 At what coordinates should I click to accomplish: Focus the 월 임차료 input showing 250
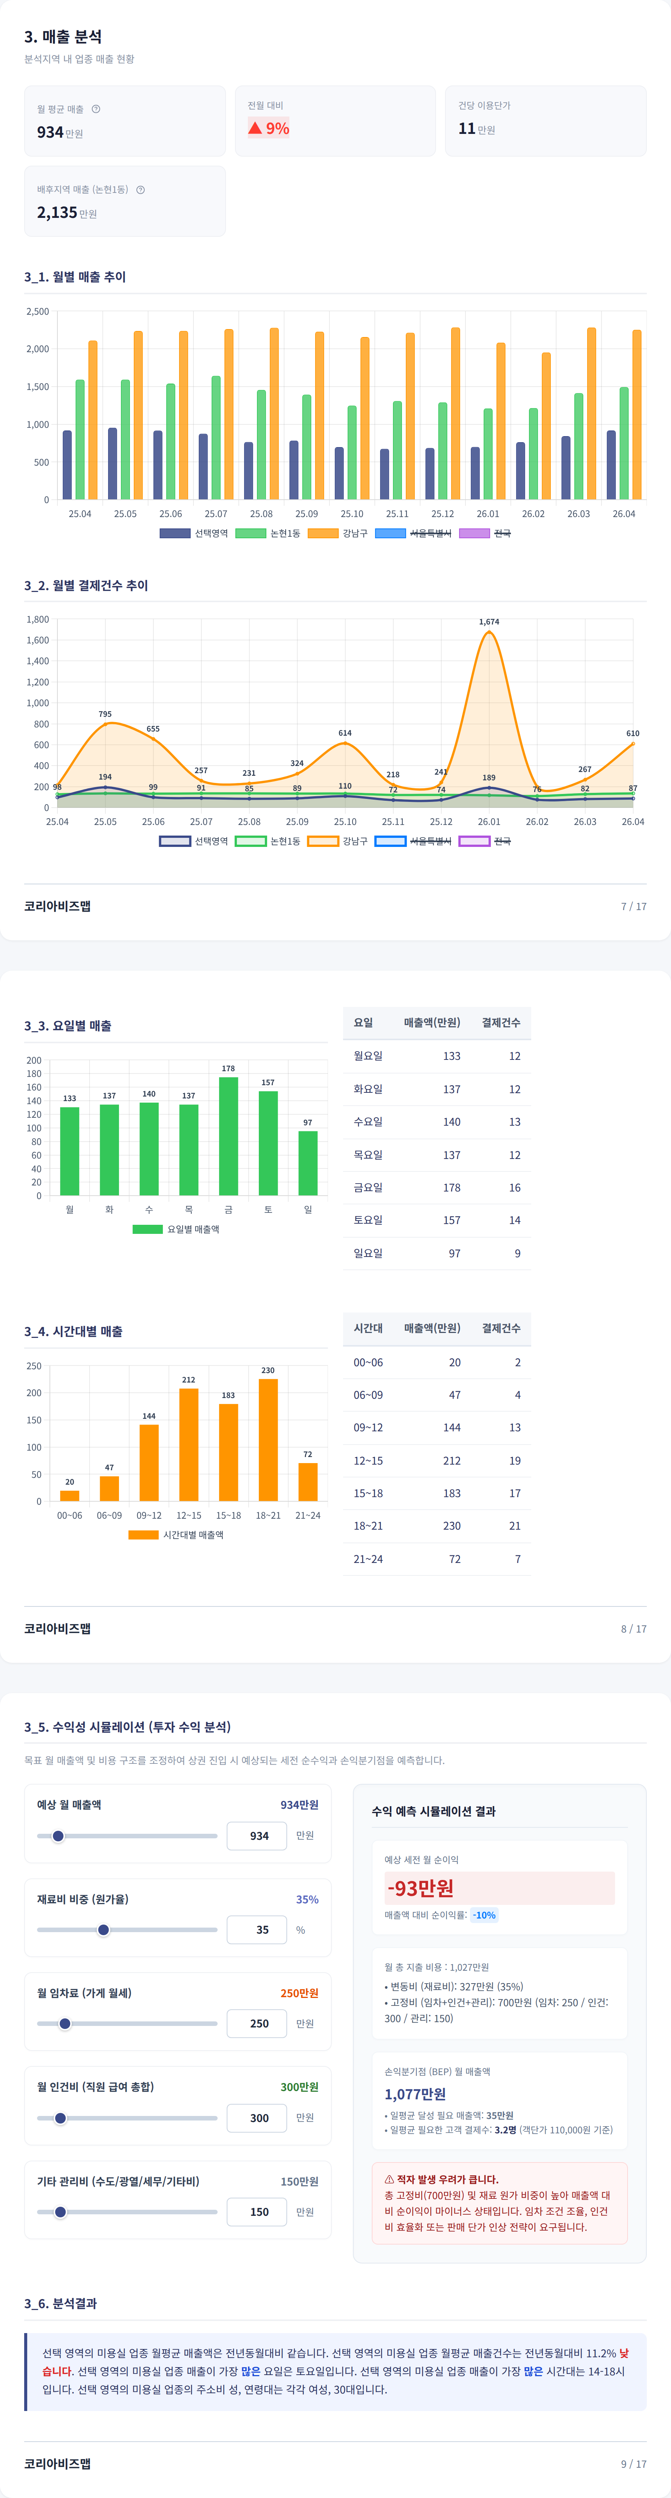[257, 2024]
